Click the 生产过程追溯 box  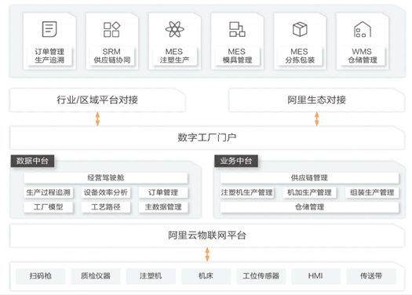pos(49,192)
